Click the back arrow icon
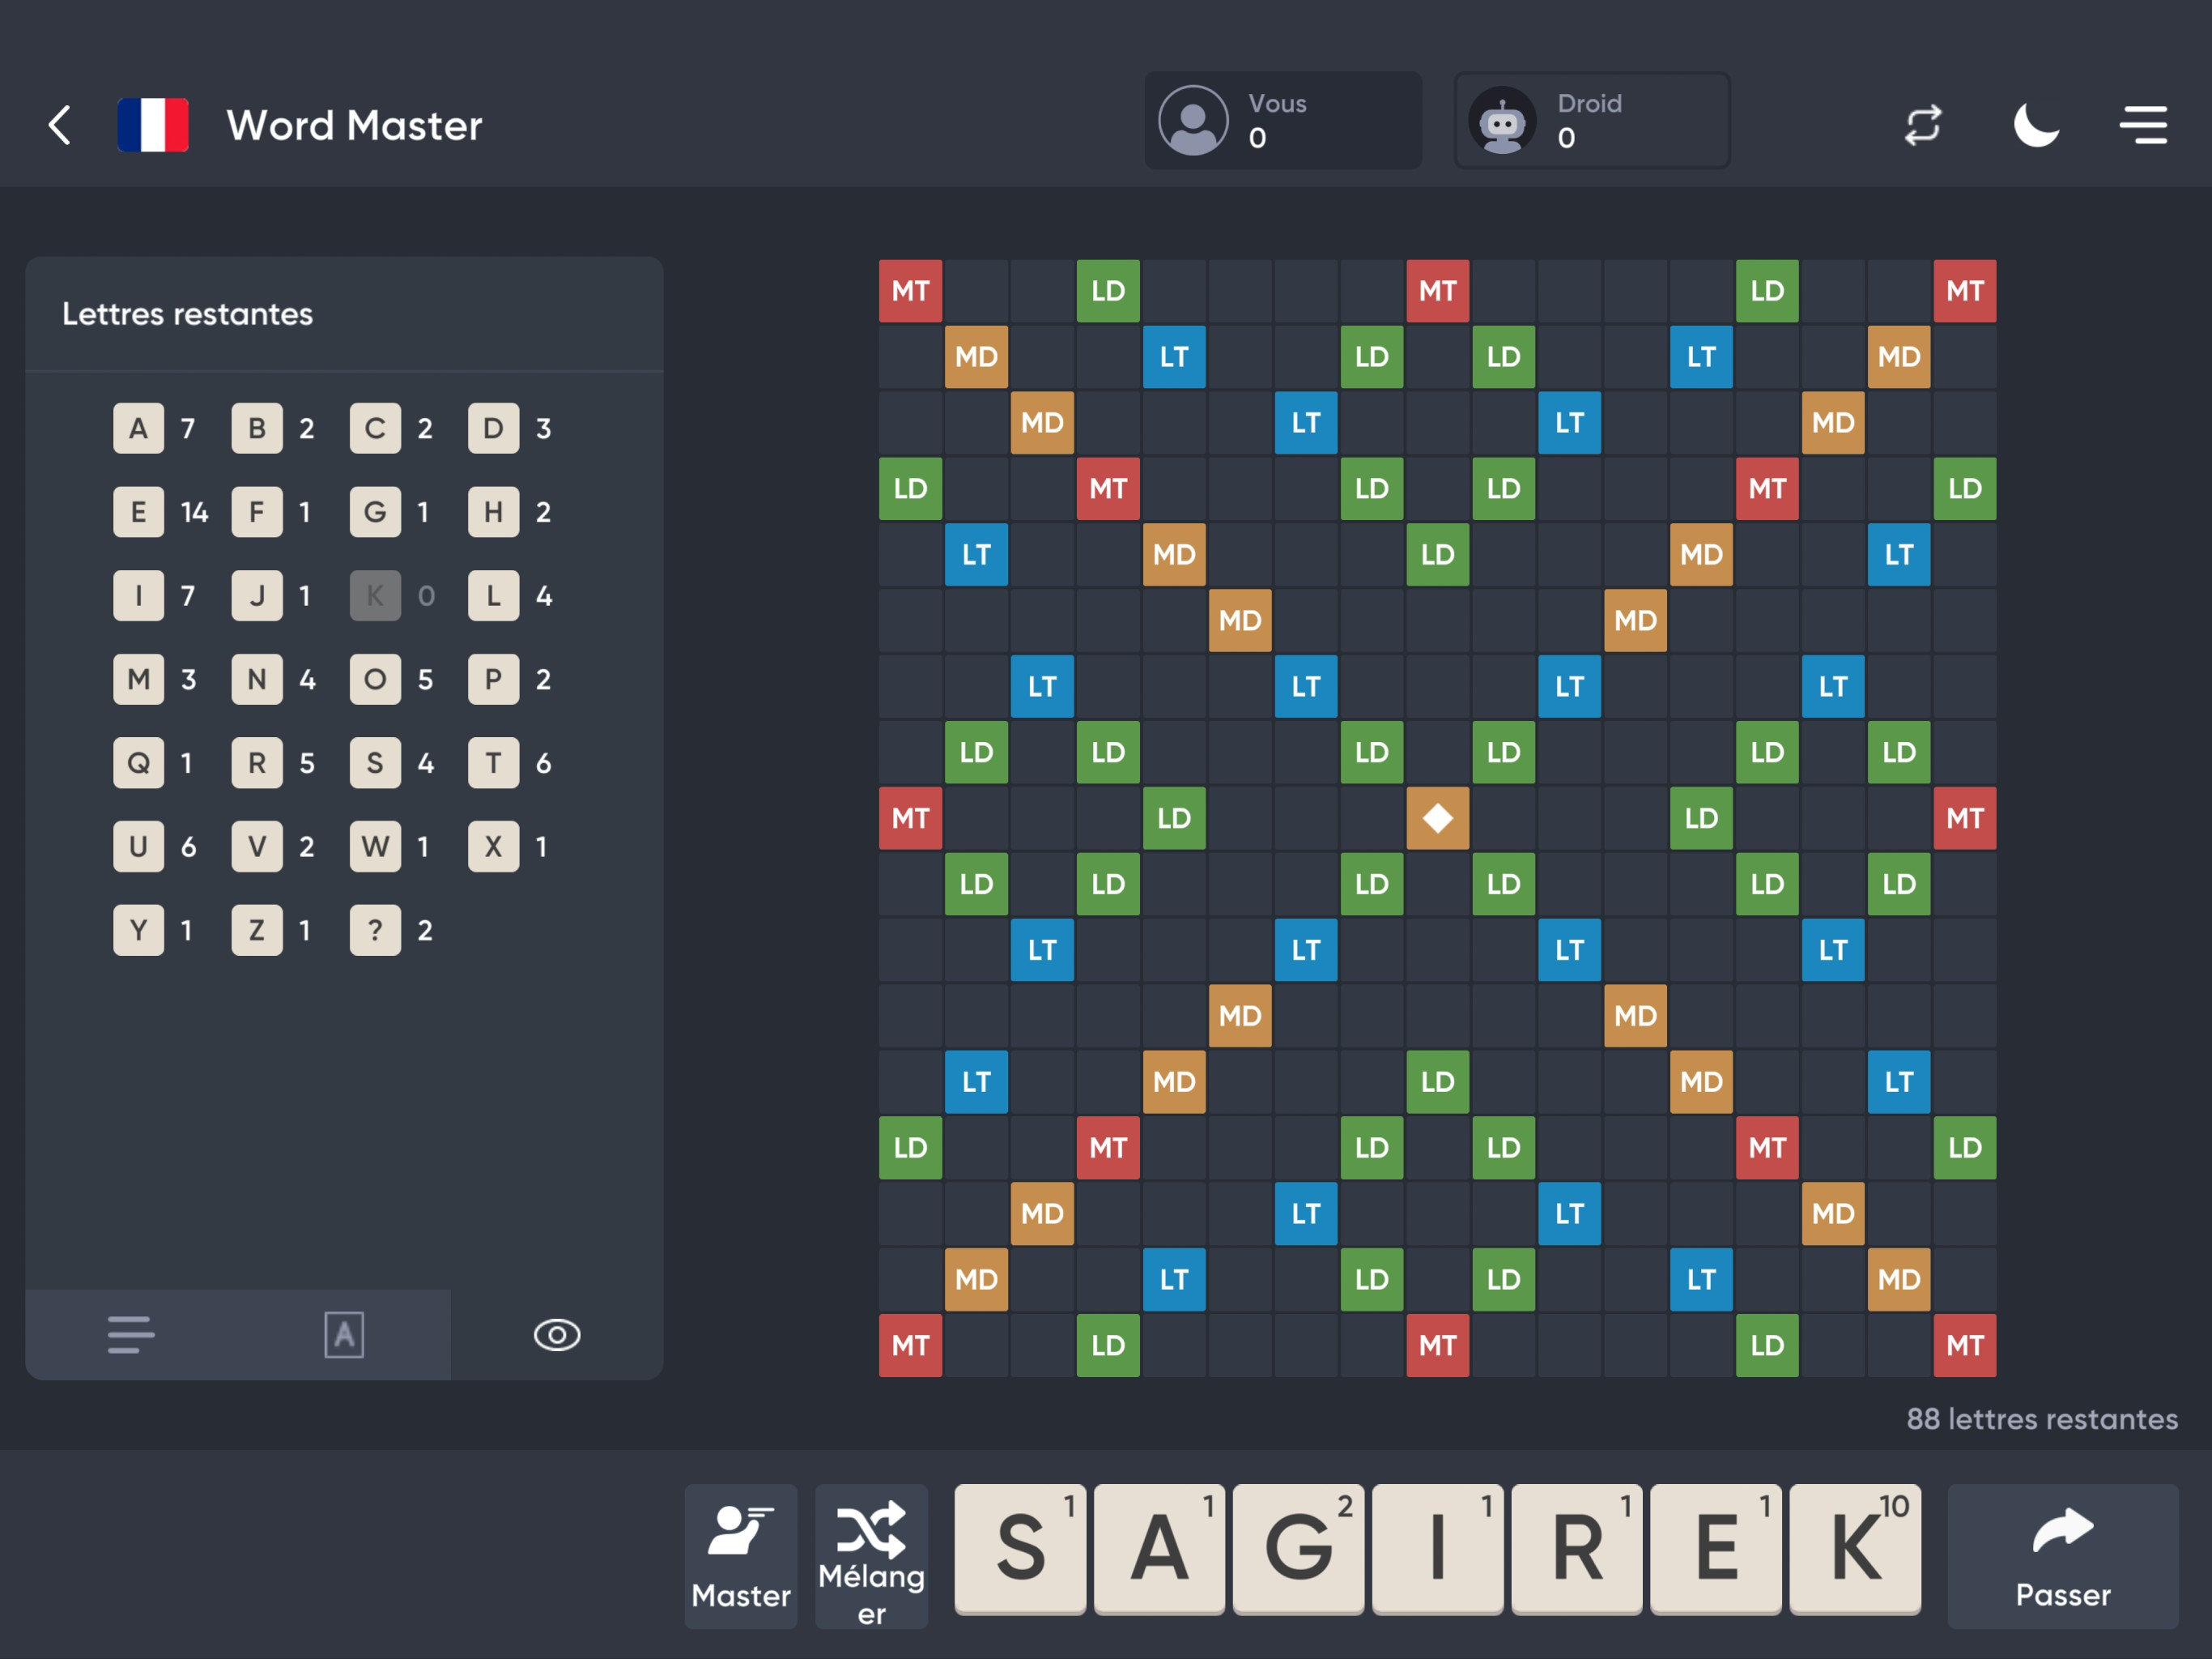Image resolution: width=2212 pixels, height=1659 pixels. [x=60, y=125]
